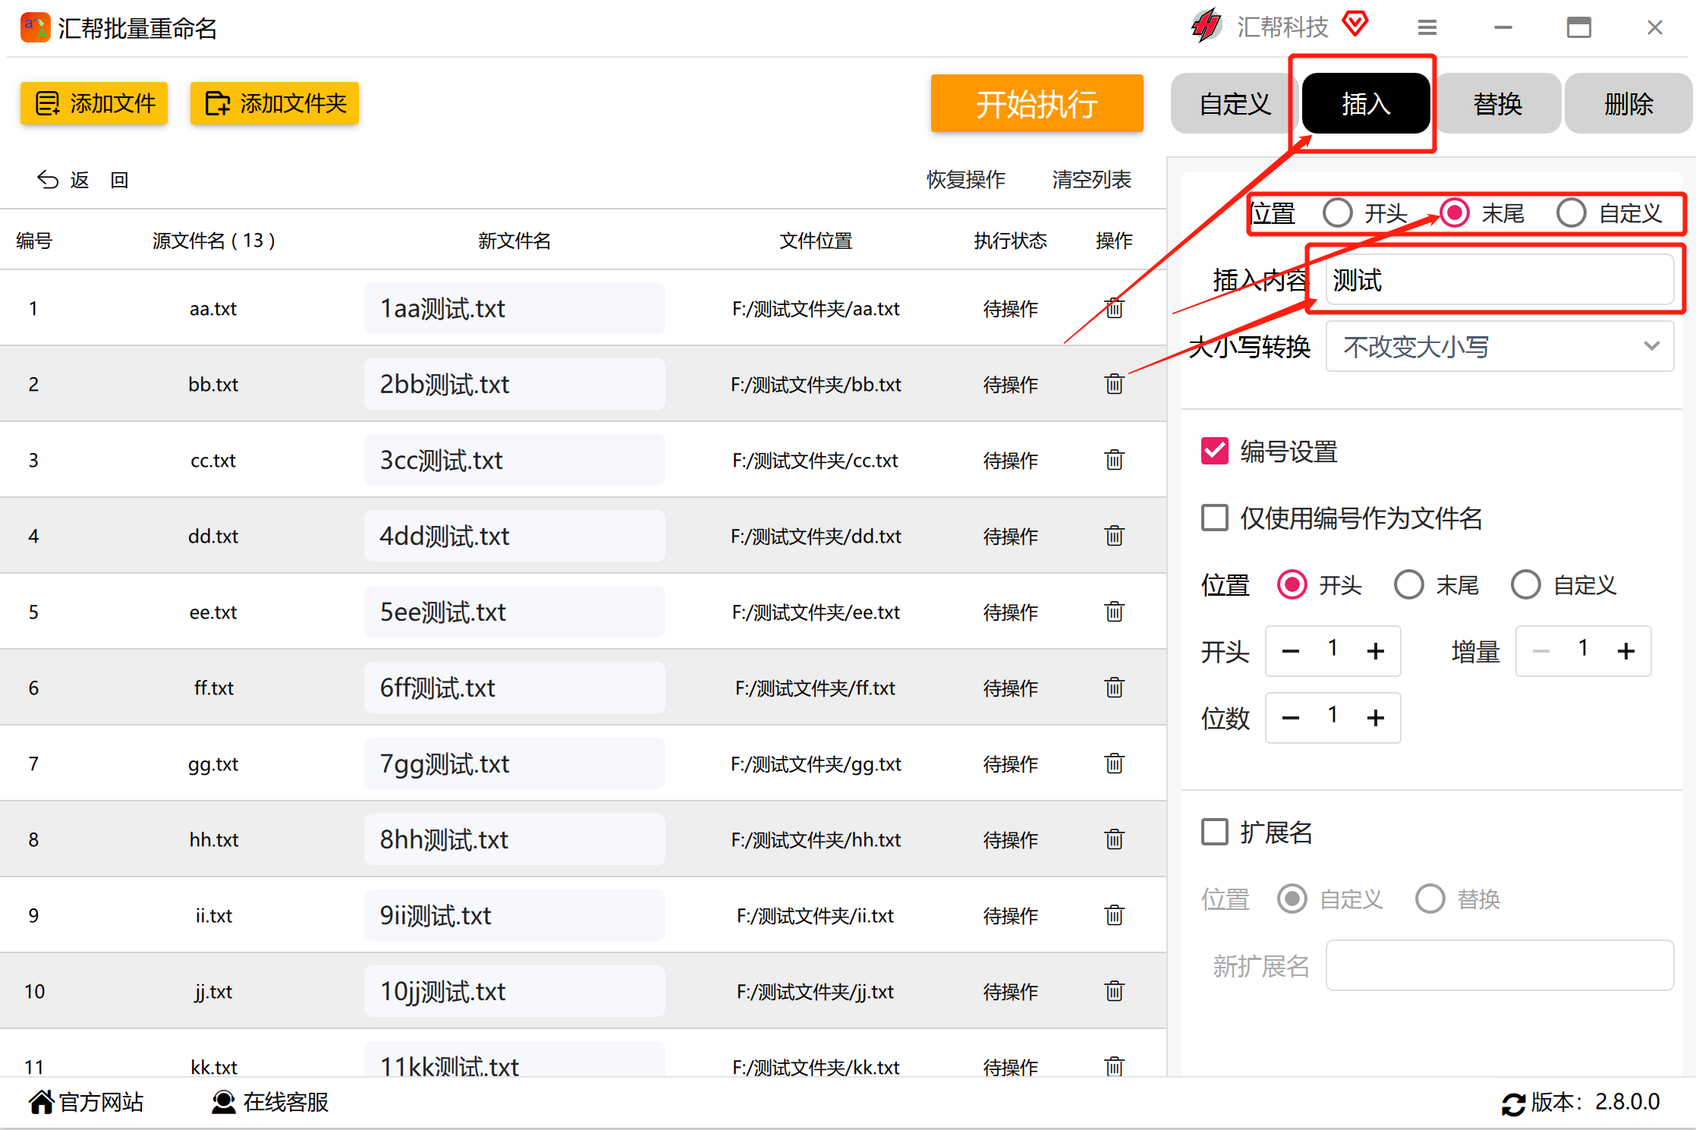
Task: Open the 大小写转换 dropdown
Action: (1499, 346)
